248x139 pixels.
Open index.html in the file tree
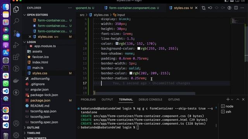tap(40, 62)
